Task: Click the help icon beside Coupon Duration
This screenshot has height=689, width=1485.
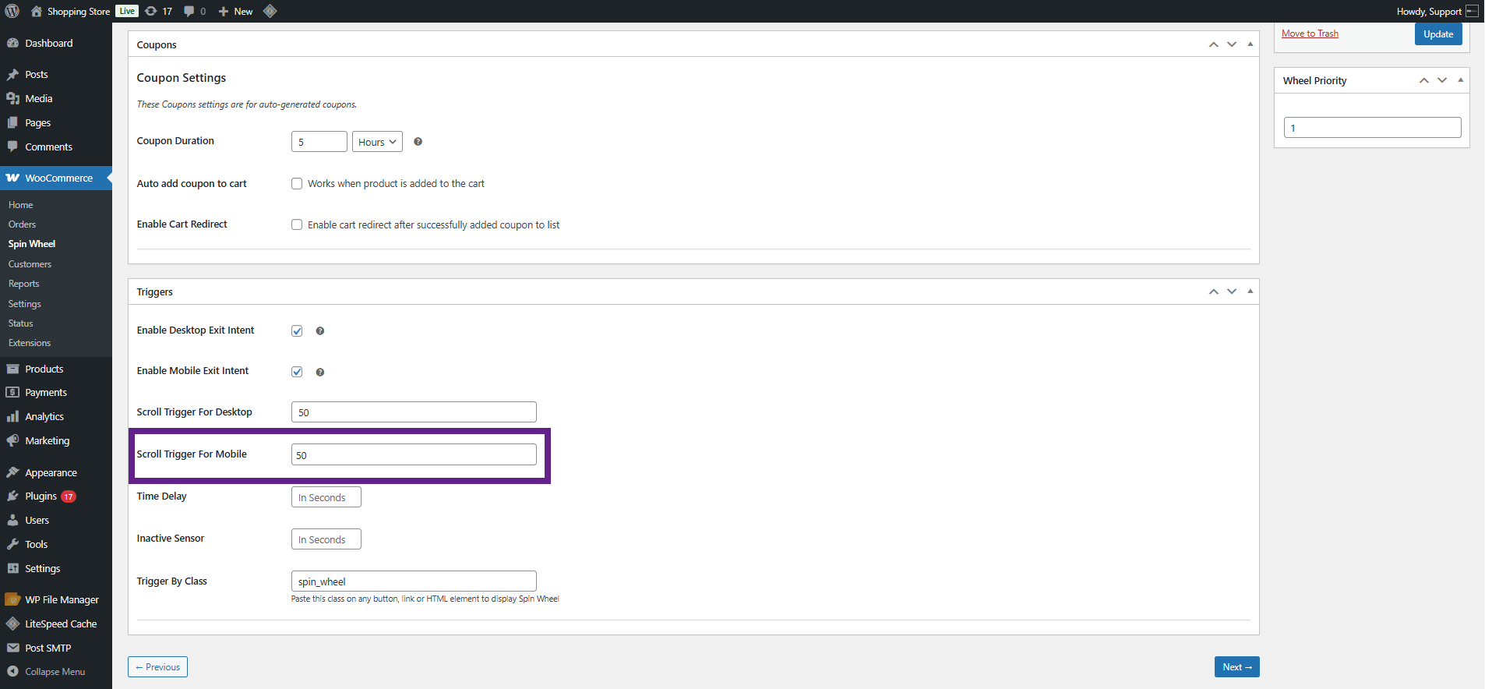Action: (x=418, y=142)
